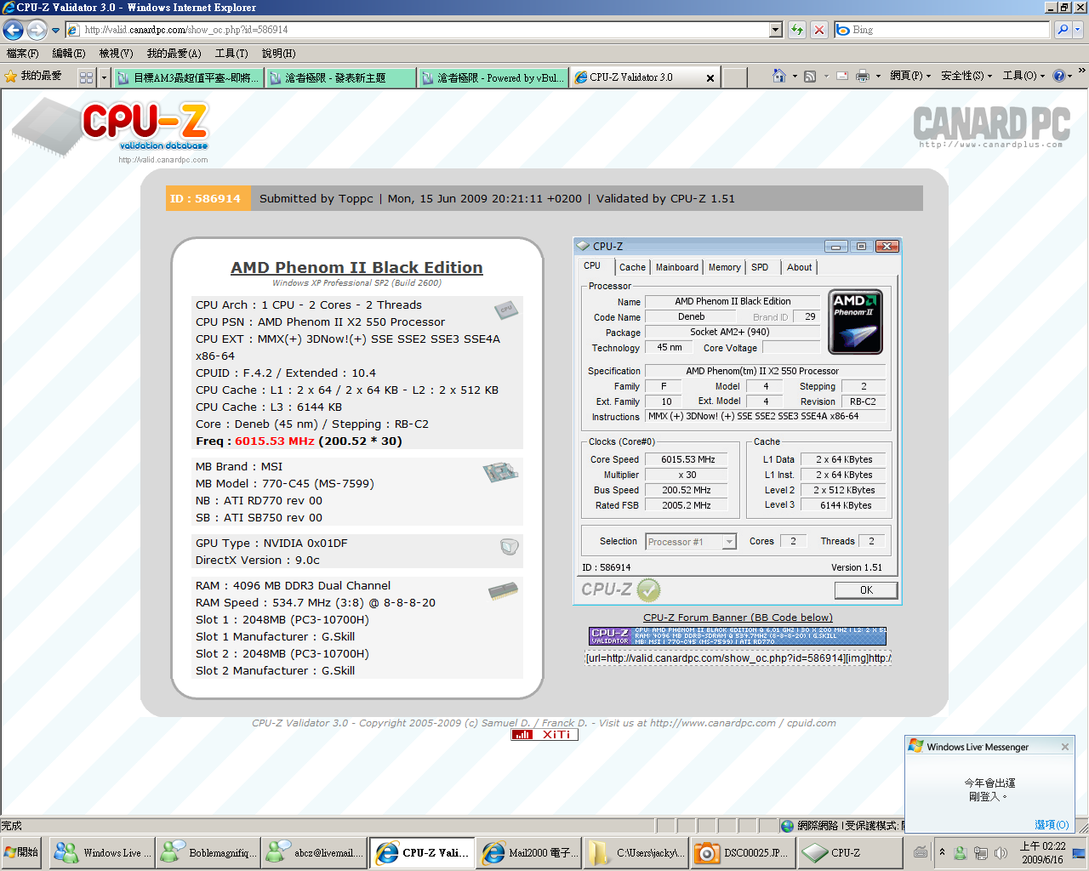Image resolution: width=1089 pixels, height=871 pixels.
Task: Open the Home icon dropdown arrow
Action: [x=795, y=76]
